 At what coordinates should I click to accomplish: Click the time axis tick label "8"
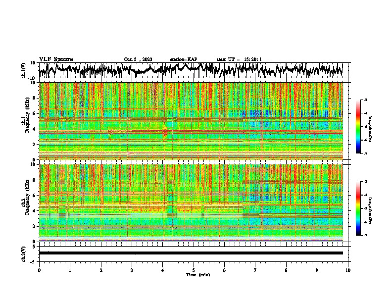point(286,270)
